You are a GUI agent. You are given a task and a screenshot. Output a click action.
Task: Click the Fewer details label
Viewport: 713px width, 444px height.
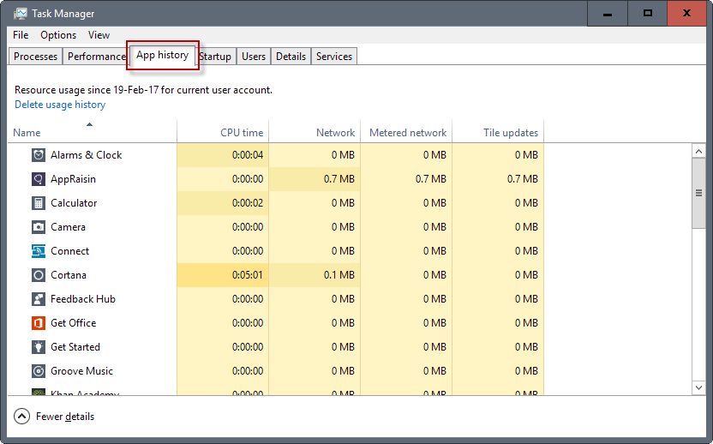point(65,417)
